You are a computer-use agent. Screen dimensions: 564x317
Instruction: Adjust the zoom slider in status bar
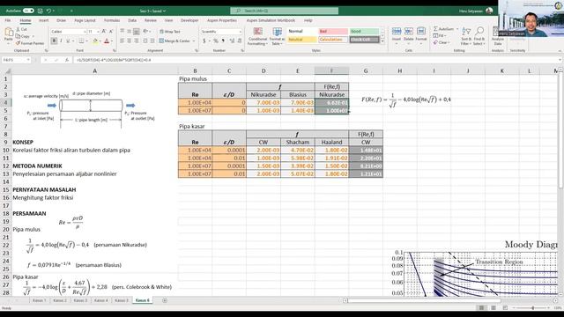click(x=533, y=307)
